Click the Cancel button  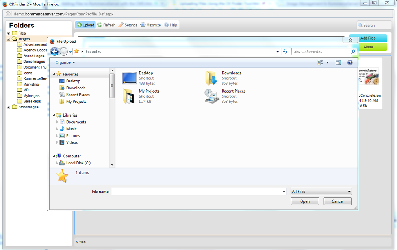coord(338,201)
